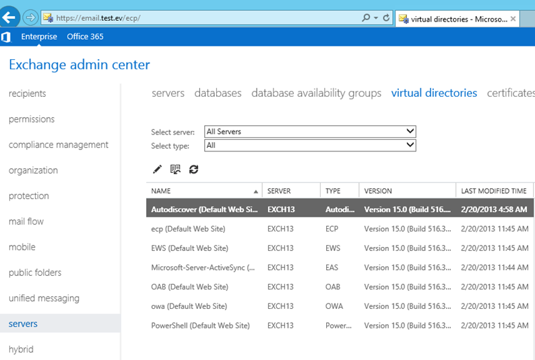The height and width of the screenshot is (360, 535).
Task: Click the search magnifier in address bar
Action: tap(366, 17)
